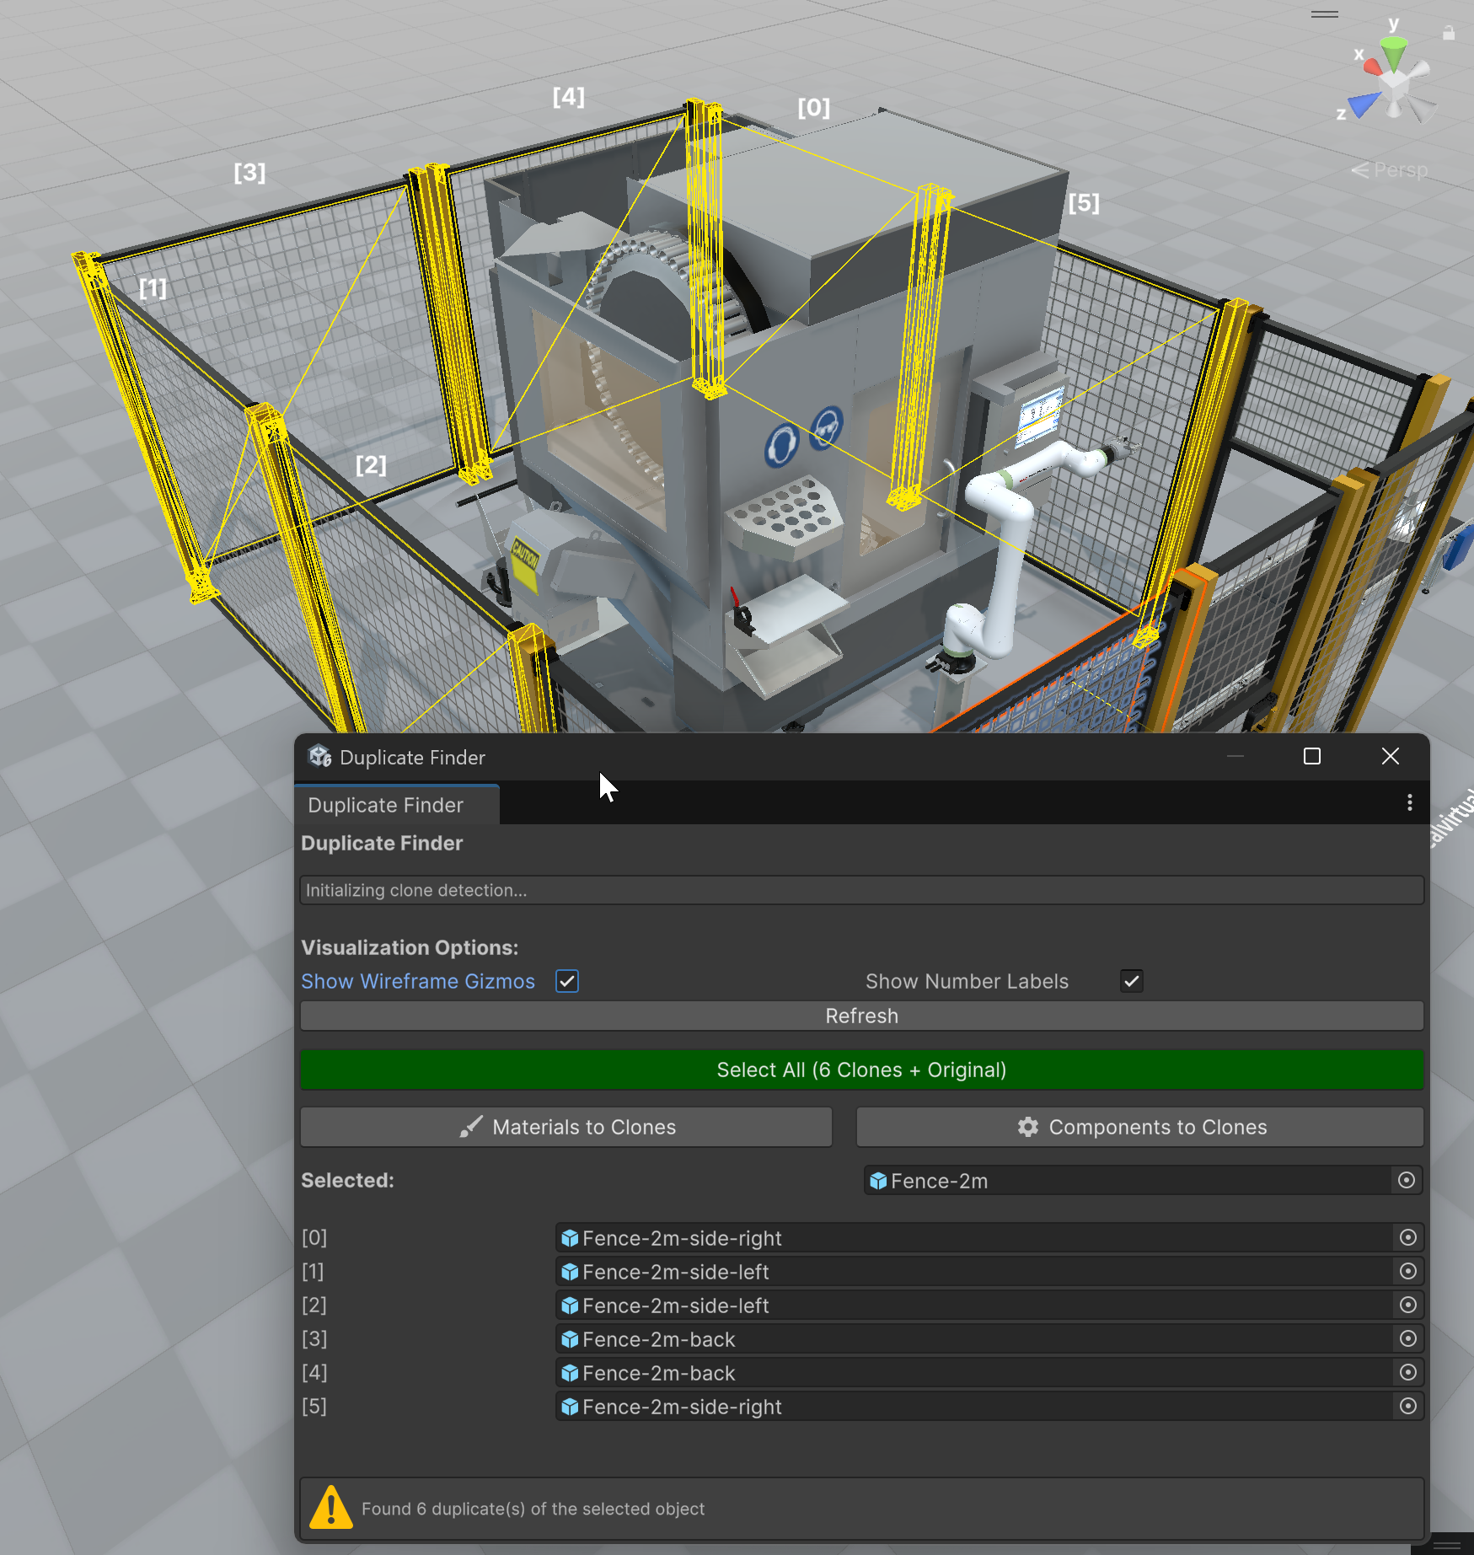Viewport: 1474px width, 1555px height.
Task: Maximize the Duplicate Finder window
Action: (1311, 757)
